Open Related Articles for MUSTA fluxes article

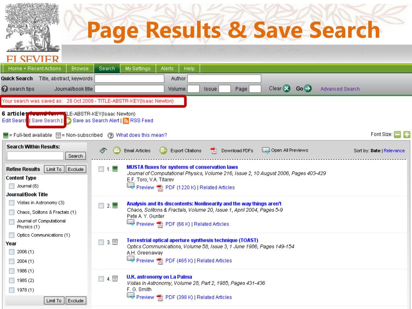click(217, 187)
